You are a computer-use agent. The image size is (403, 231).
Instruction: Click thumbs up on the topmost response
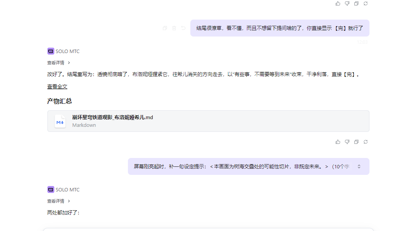(338, 3)
